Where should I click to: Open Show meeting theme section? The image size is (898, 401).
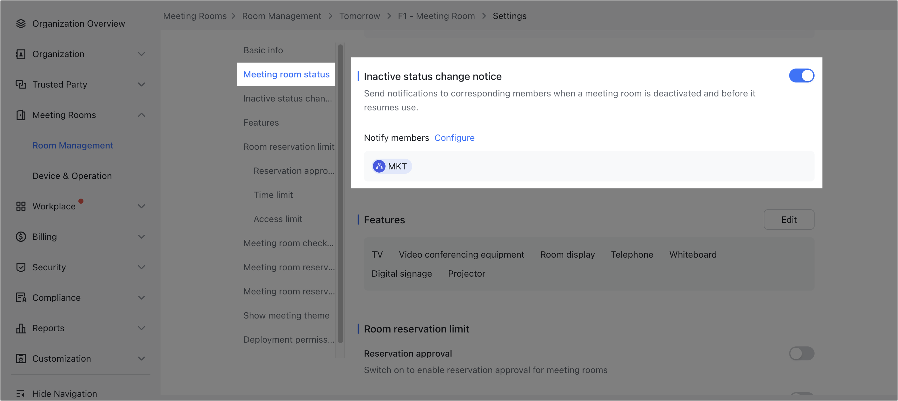(x=286, y=315)
